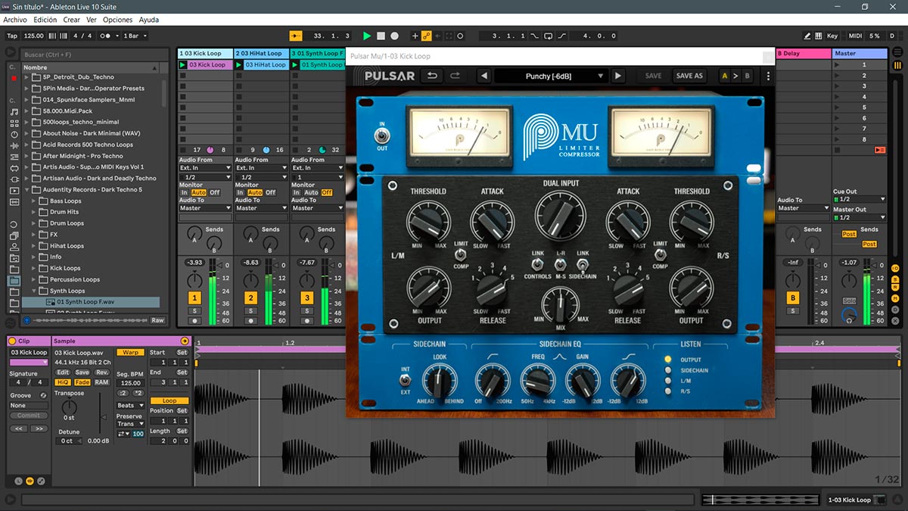Collapse the Synth Loops folder
The height and width of the screenshot is (511, 908).
[35, 291]
